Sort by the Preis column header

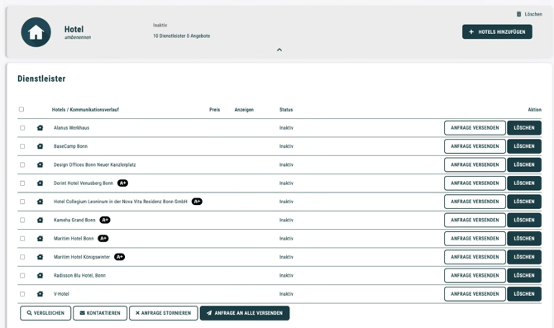tap(214, 109)
